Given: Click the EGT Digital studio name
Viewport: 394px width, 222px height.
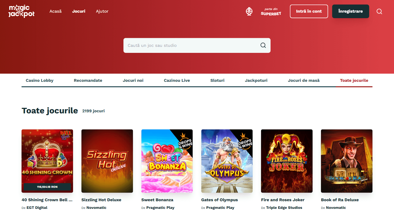Looking at the screenshot, I should [x=37, y=208].
